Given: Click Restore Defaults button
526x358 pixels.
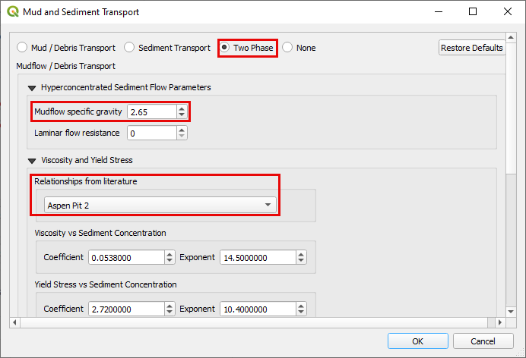Looking at the screenshot, I should click(471, 47).
